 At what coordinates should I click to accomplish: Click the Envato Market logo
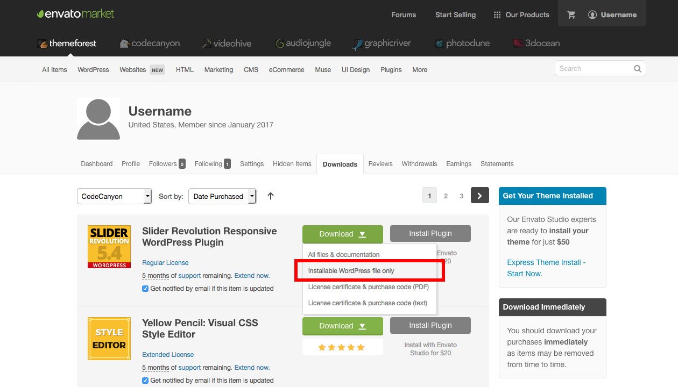tap(75, 14)
